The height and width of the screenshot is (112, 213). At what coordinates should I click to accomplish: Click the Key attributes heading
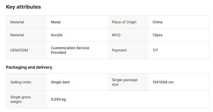click(x=23, y=7)
